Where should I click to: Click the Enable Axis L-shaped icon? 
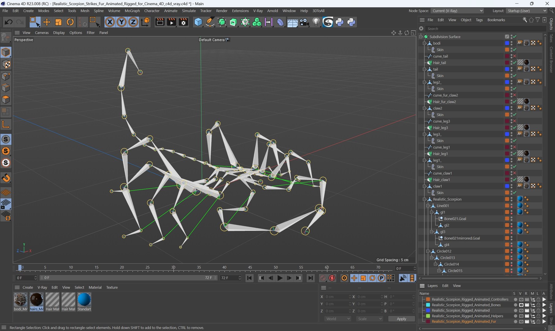(x=6, y=124)
